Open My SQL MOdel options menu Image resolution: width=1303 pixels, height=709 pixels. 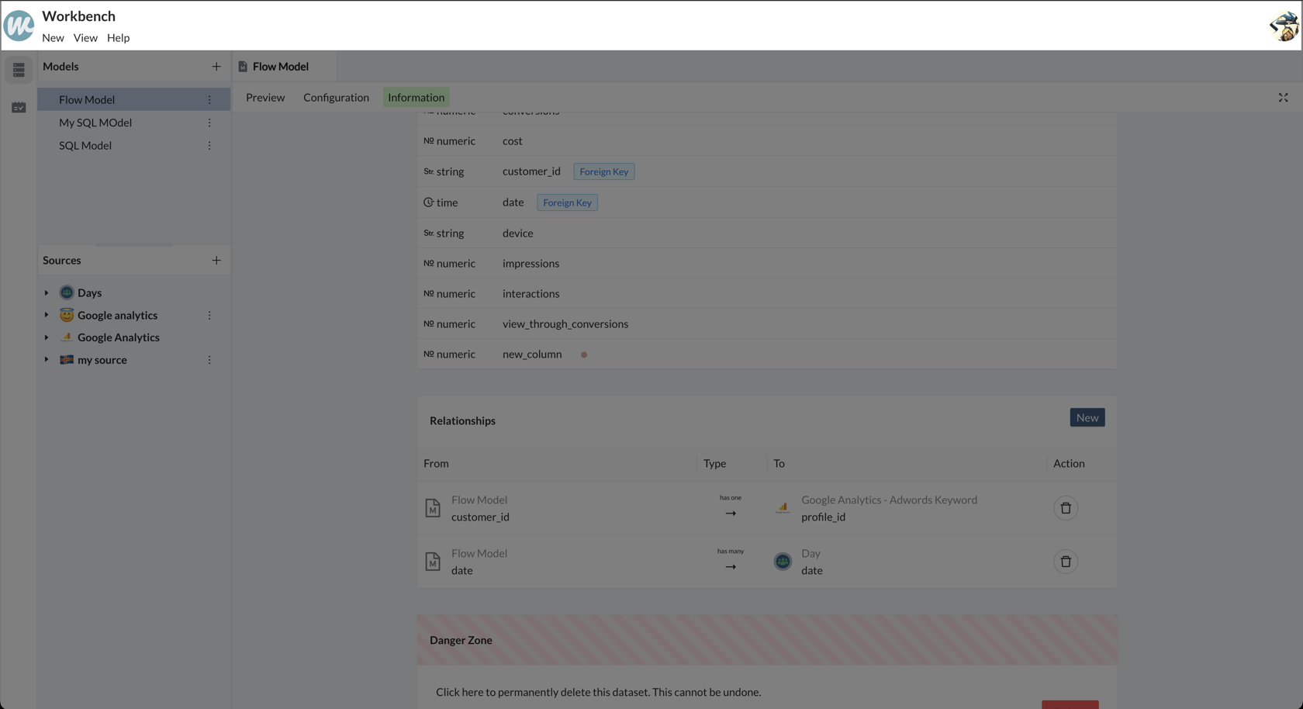point(209,123)
